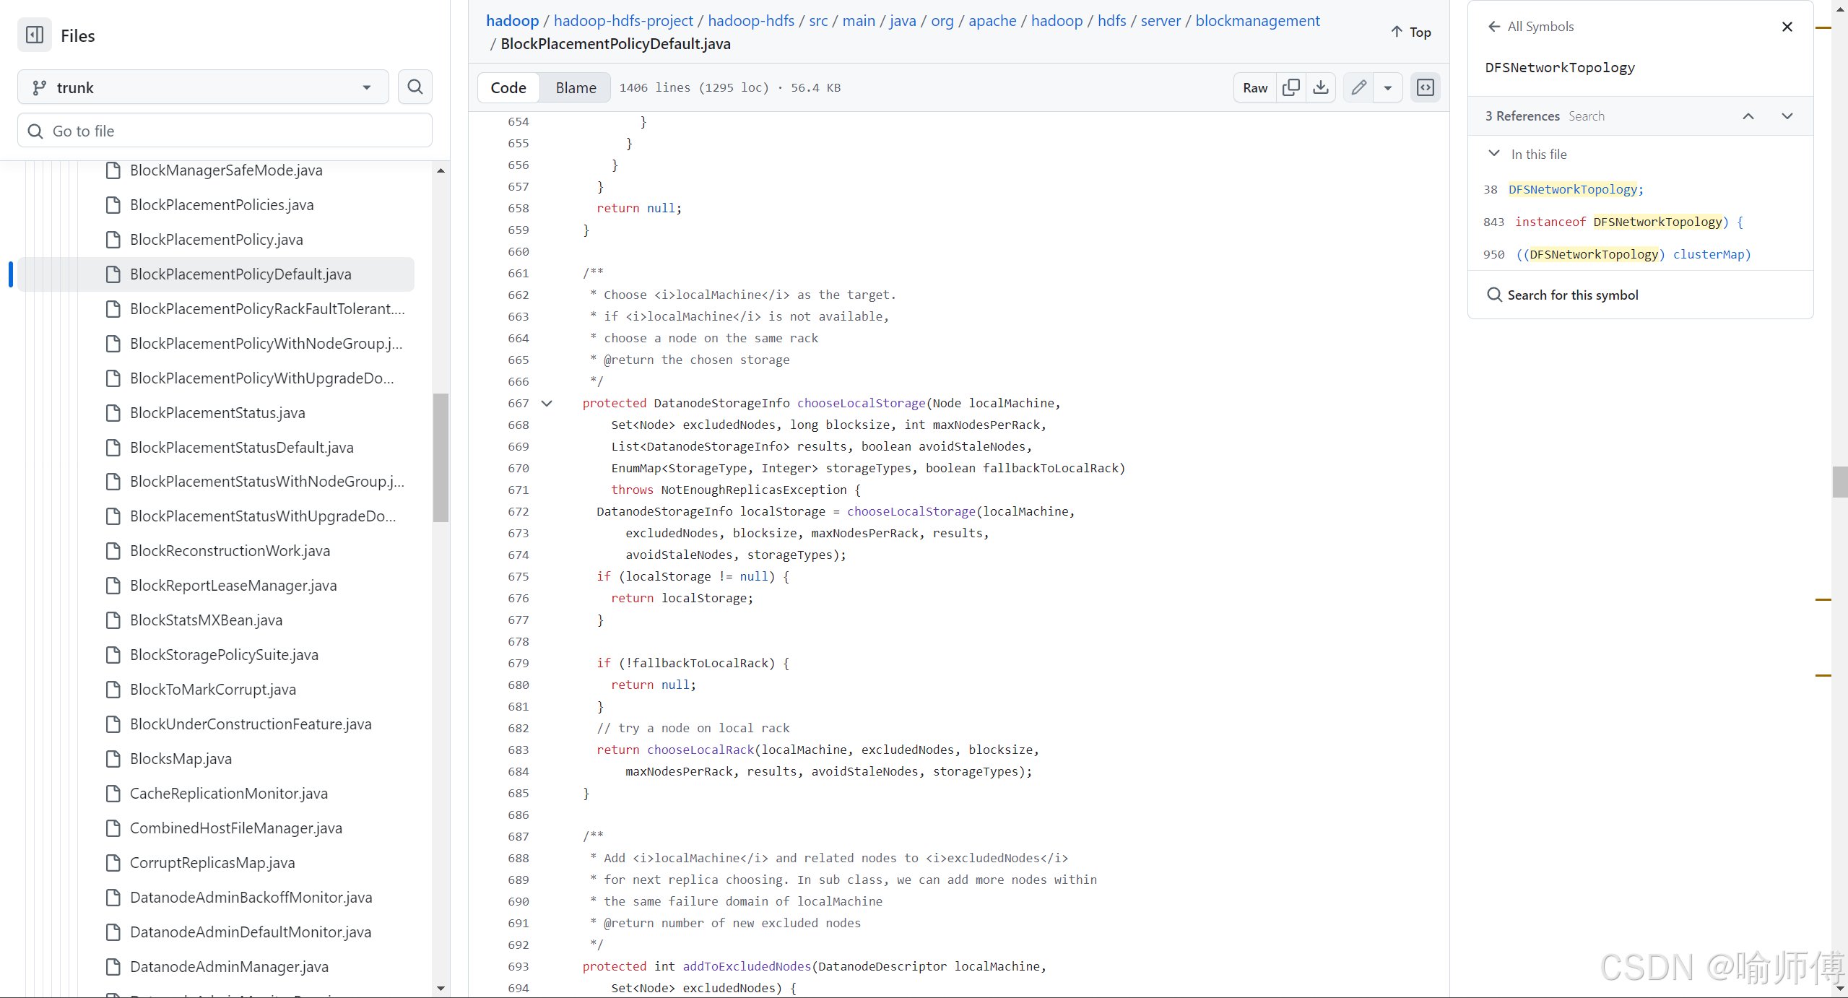The height and width of the screenshot is (998, 1848).
Task: Open BlockToMarkCorrupt.java file
Action: [x=213, y=690]
